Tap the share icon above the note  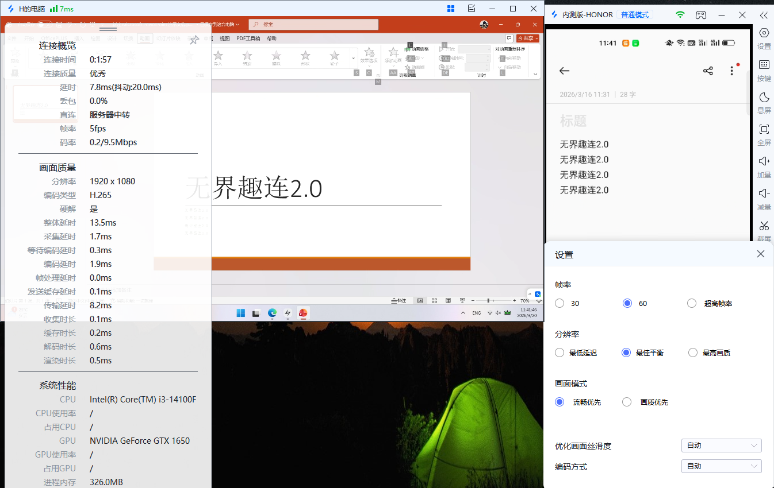[x=708, y=70]
